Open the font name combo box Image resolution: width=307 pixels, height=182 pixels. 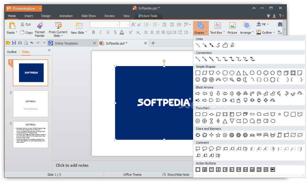tap(105, 24)
